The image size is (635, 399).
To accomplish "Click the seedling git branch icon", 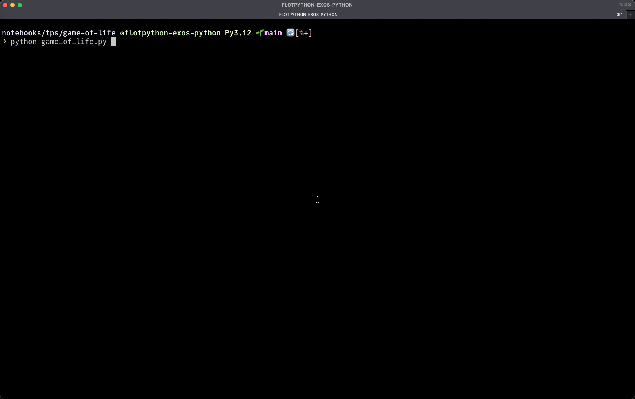I will click(x=259, y=33).
